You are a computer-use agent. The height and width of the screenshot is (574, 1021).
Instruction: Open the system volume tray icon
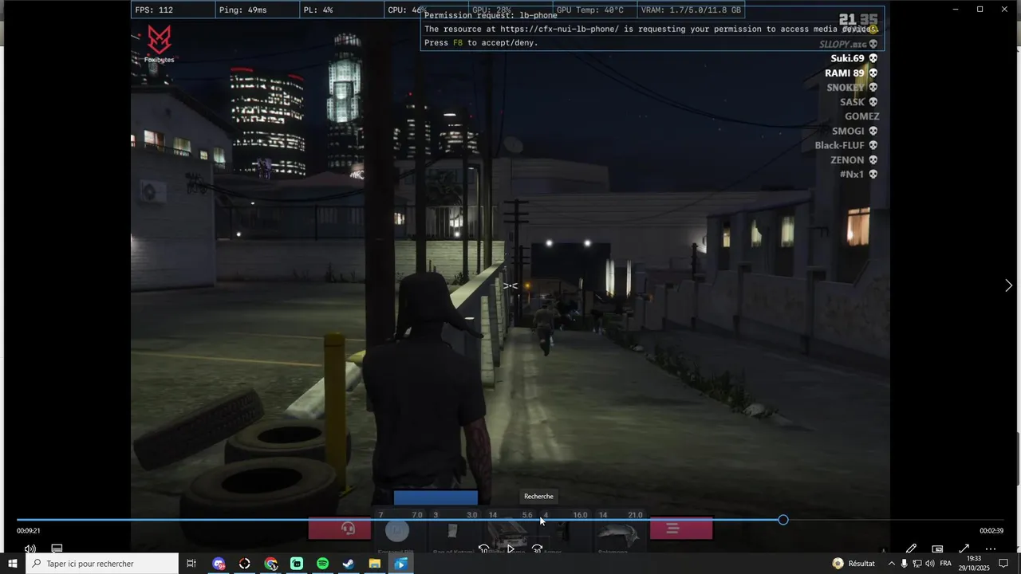(930, 564)
